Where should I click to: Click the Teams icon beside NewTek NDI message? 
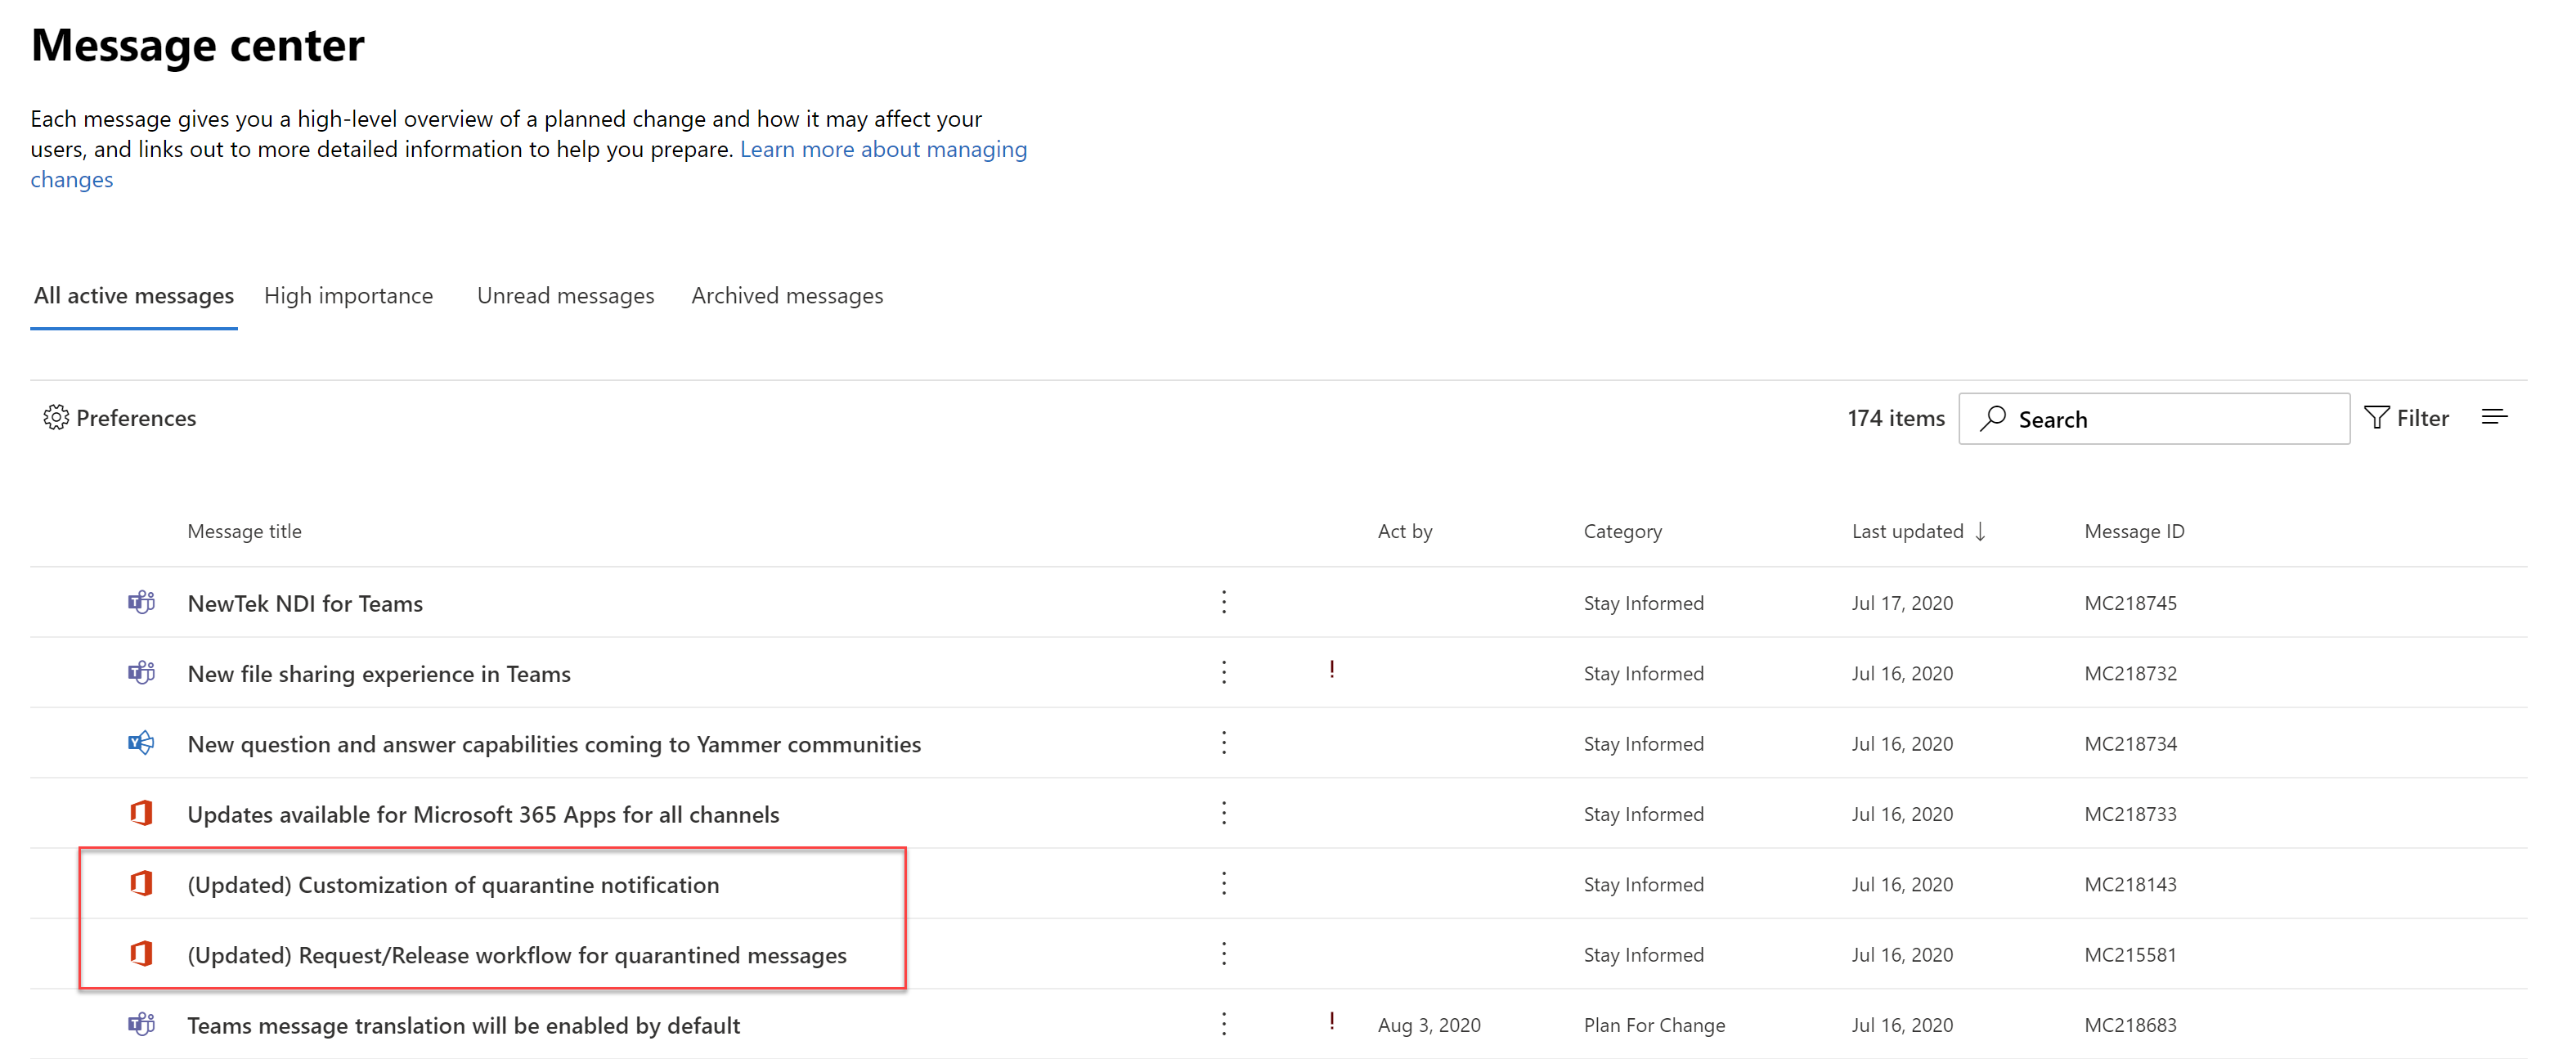pyautogui.click(x=141, y=602)
